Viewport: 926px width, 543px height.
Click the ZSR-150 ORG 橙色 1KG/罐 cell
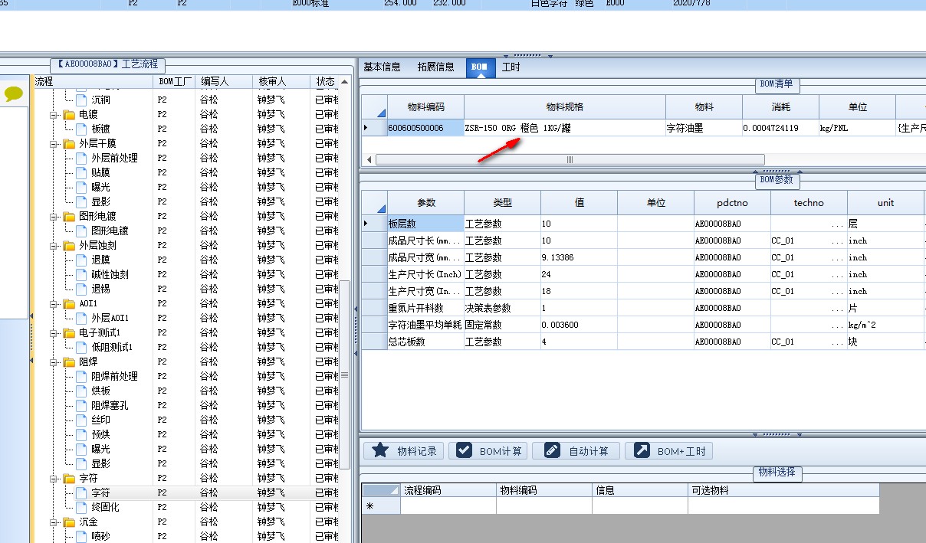(564, 128)
